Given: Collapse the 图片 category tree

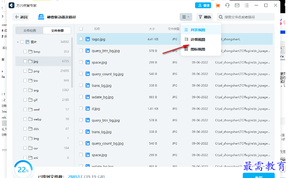Looking at the screenshot, I should [x=18, y=42].
